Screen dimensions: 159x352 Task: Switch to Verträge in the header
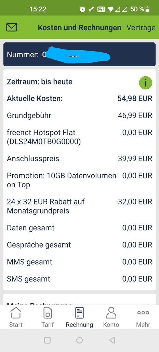pyautogui.click(x=141, y=27)
